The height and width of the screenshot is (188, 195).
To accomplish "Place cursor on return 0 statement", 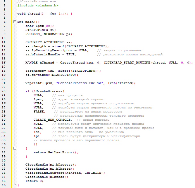I will pyautogui.click(x=34, y=181).
